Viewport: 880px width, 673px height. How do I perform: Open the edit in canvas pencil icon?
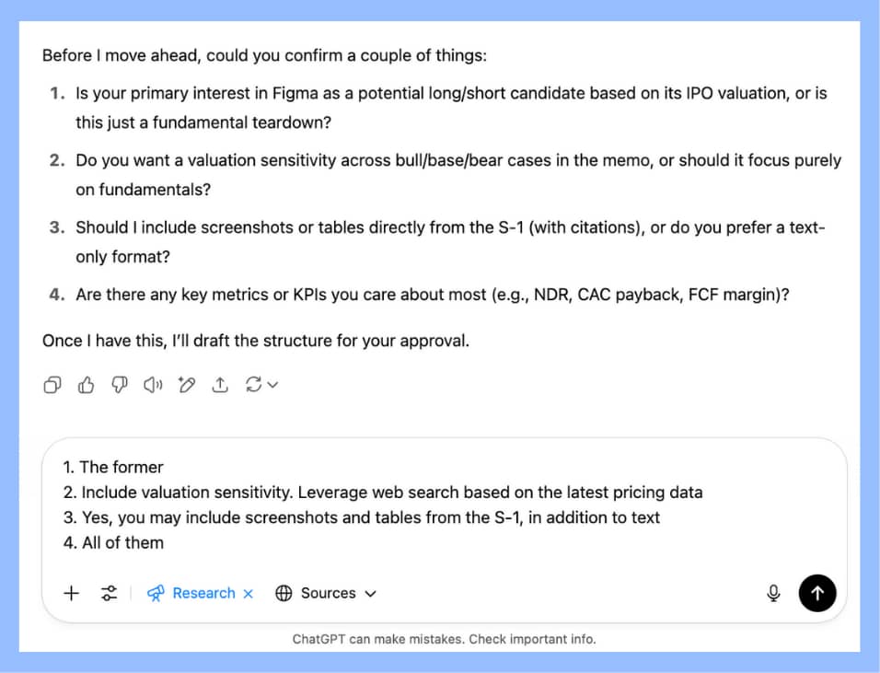pos(187,385)
